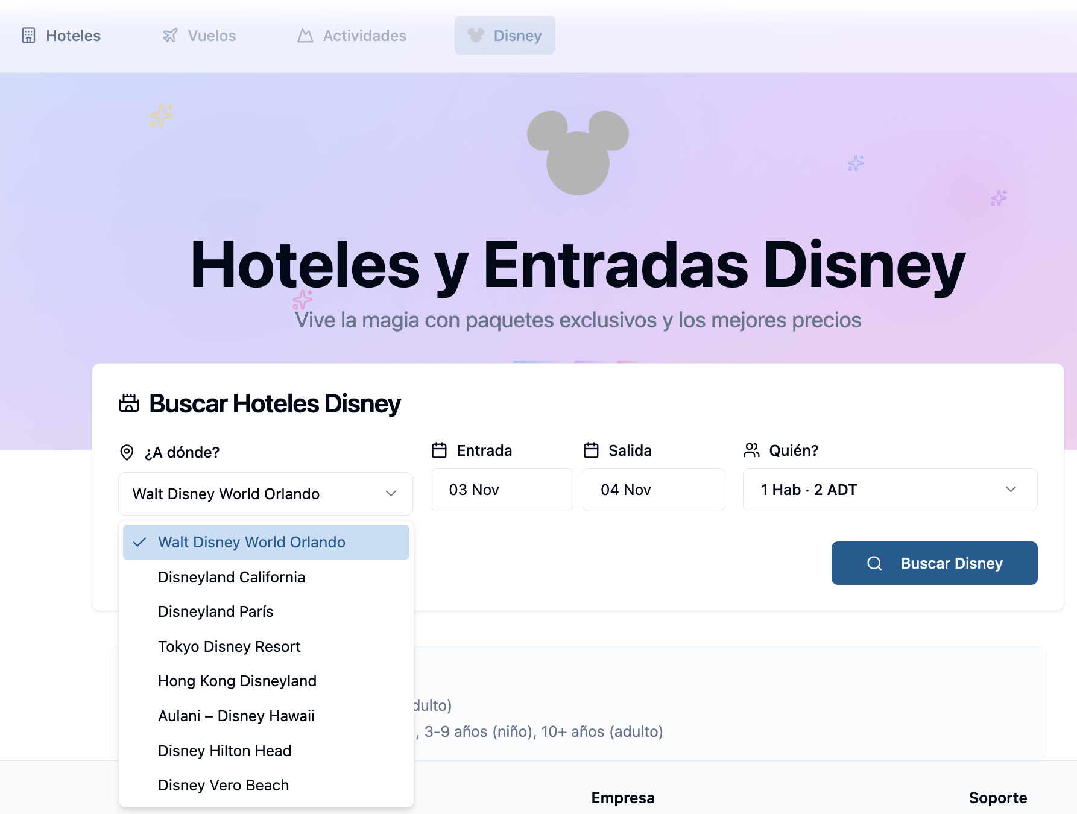The image size is (1077, 814).
Task: Pick Disney Vero Beach option
Action: click(x=266, y=785)
